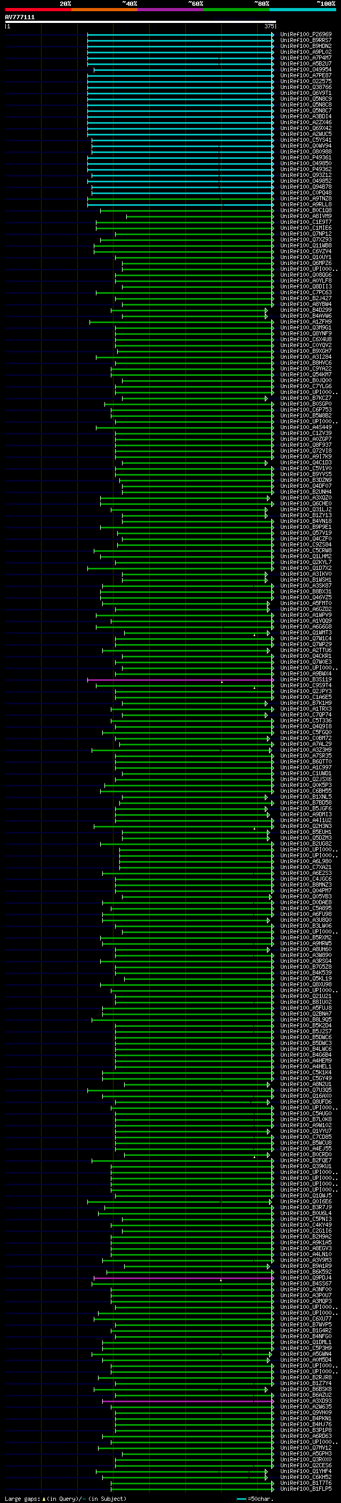The width and height of the screenshot is (341, 1503).
Task: Open UniRef100_C1E9T7 hit
Action: tap(306, 222)
